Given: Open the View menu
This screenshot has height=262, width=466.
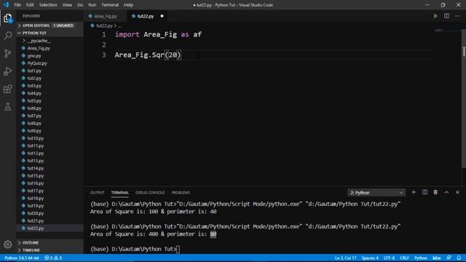Looking at the screenshot, I should tap(67, 5).
